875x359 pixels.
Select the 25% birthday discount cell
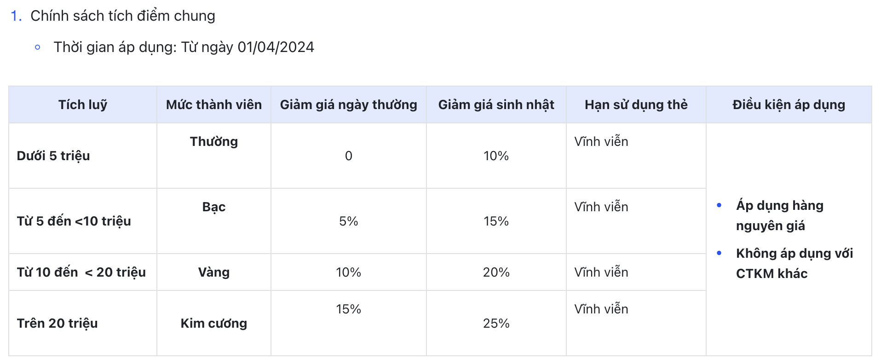click(x=496, y=324)
